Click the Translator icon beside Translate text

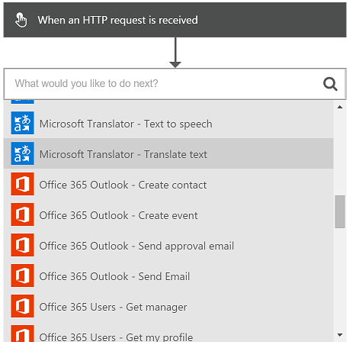coord(22,153)
